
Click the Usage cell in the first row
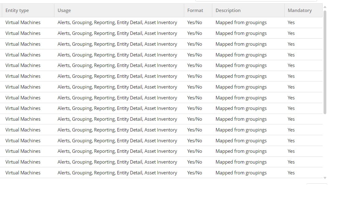(117, 23)
